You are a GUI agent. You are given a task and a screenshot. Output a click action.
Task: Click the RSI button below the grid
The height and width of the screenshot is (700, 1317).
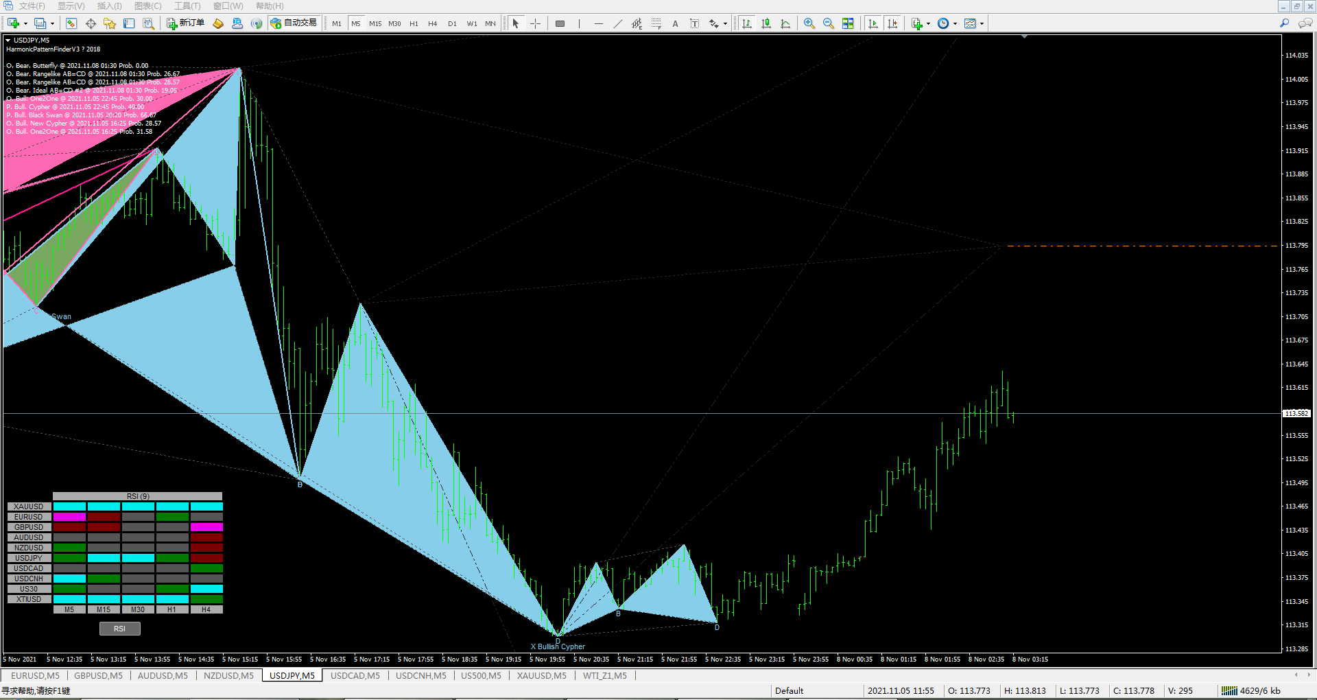point(119,629)
